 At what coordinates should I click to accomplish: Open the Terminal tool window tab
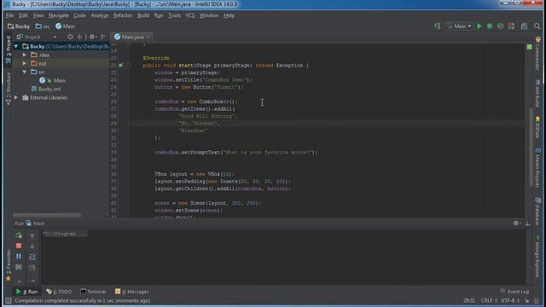click(x=93, y=292)
